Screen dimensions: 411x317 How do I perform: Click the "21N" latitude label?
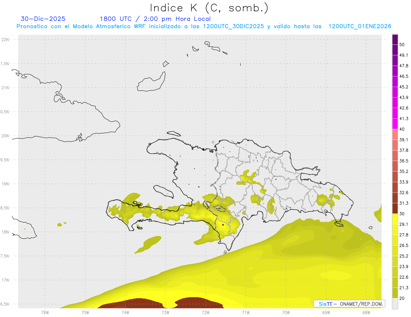tap(5, 88)
